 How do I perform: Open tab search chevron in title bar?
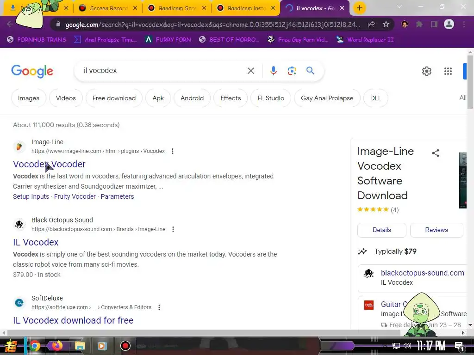point(399,6)
